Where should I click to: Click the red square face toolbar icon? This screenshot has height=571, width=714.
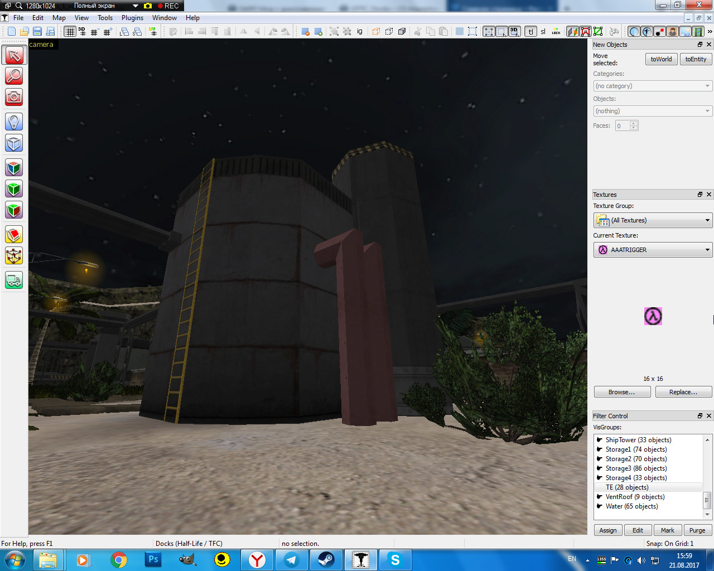(x=586, y=31)
